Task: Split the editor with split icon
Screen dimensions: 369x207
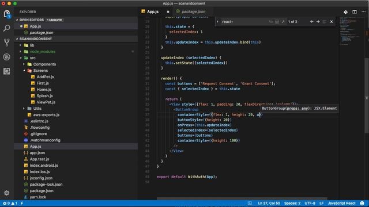Action: pyautogui.click(x=355, y=11)
